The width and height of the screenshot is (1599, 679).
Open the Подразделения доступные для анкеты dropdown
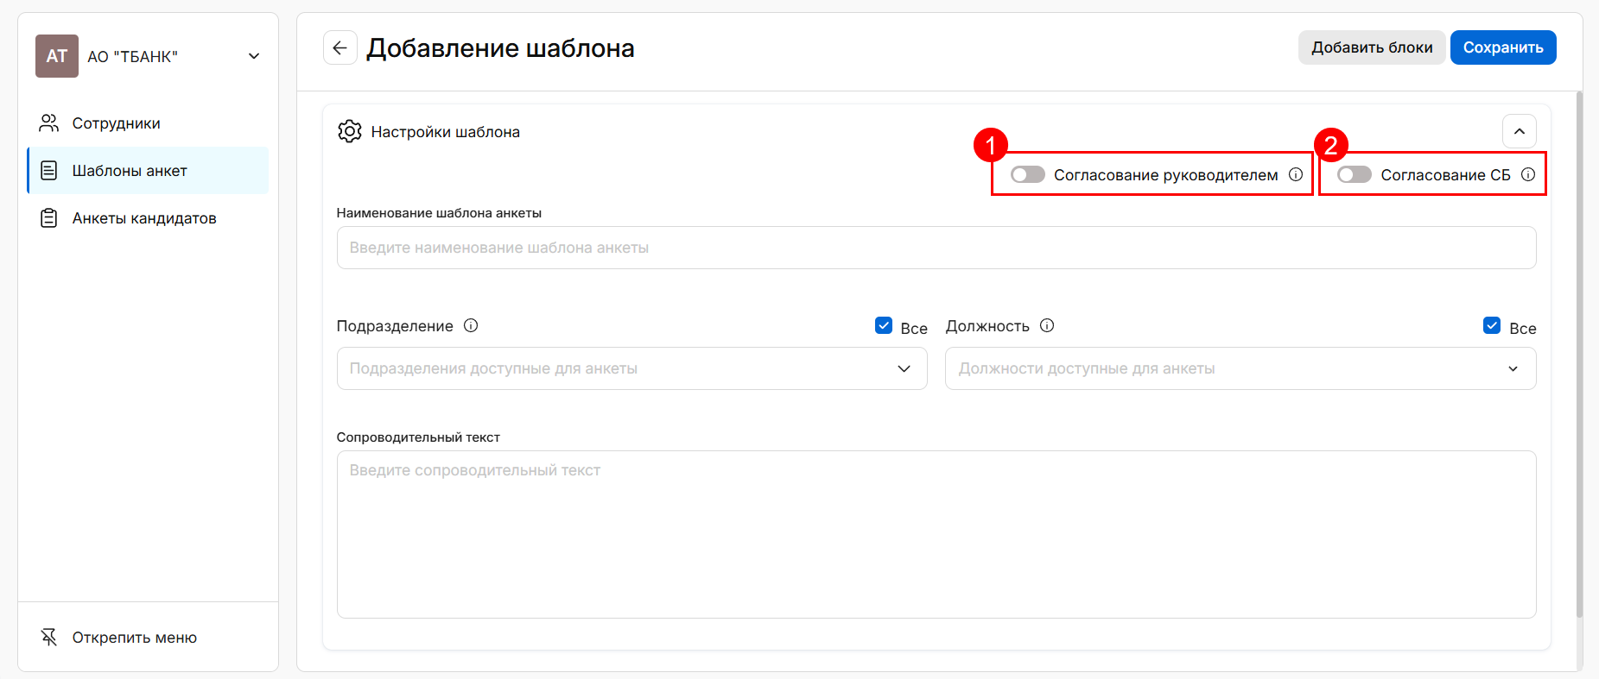pos(631,368)
